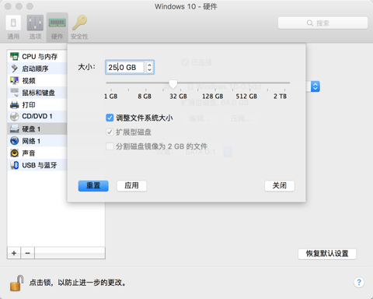Click the 128 GB slider mark
The height and width of the screenshot is (299, 373).
[x=213, y=97]
